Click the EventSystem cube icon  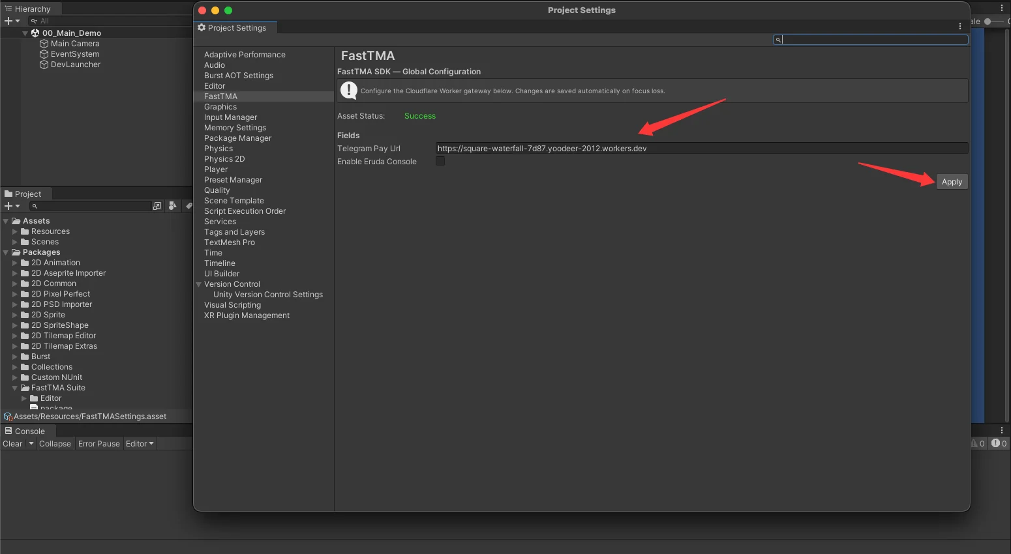[44, 54]
